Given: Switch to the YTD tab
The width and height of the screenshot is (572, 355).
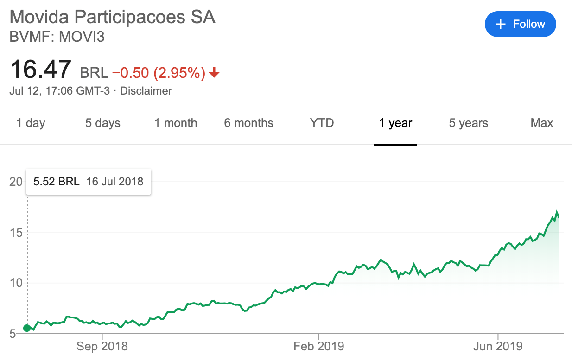Looking at the screenshot, I should point(322,123).
